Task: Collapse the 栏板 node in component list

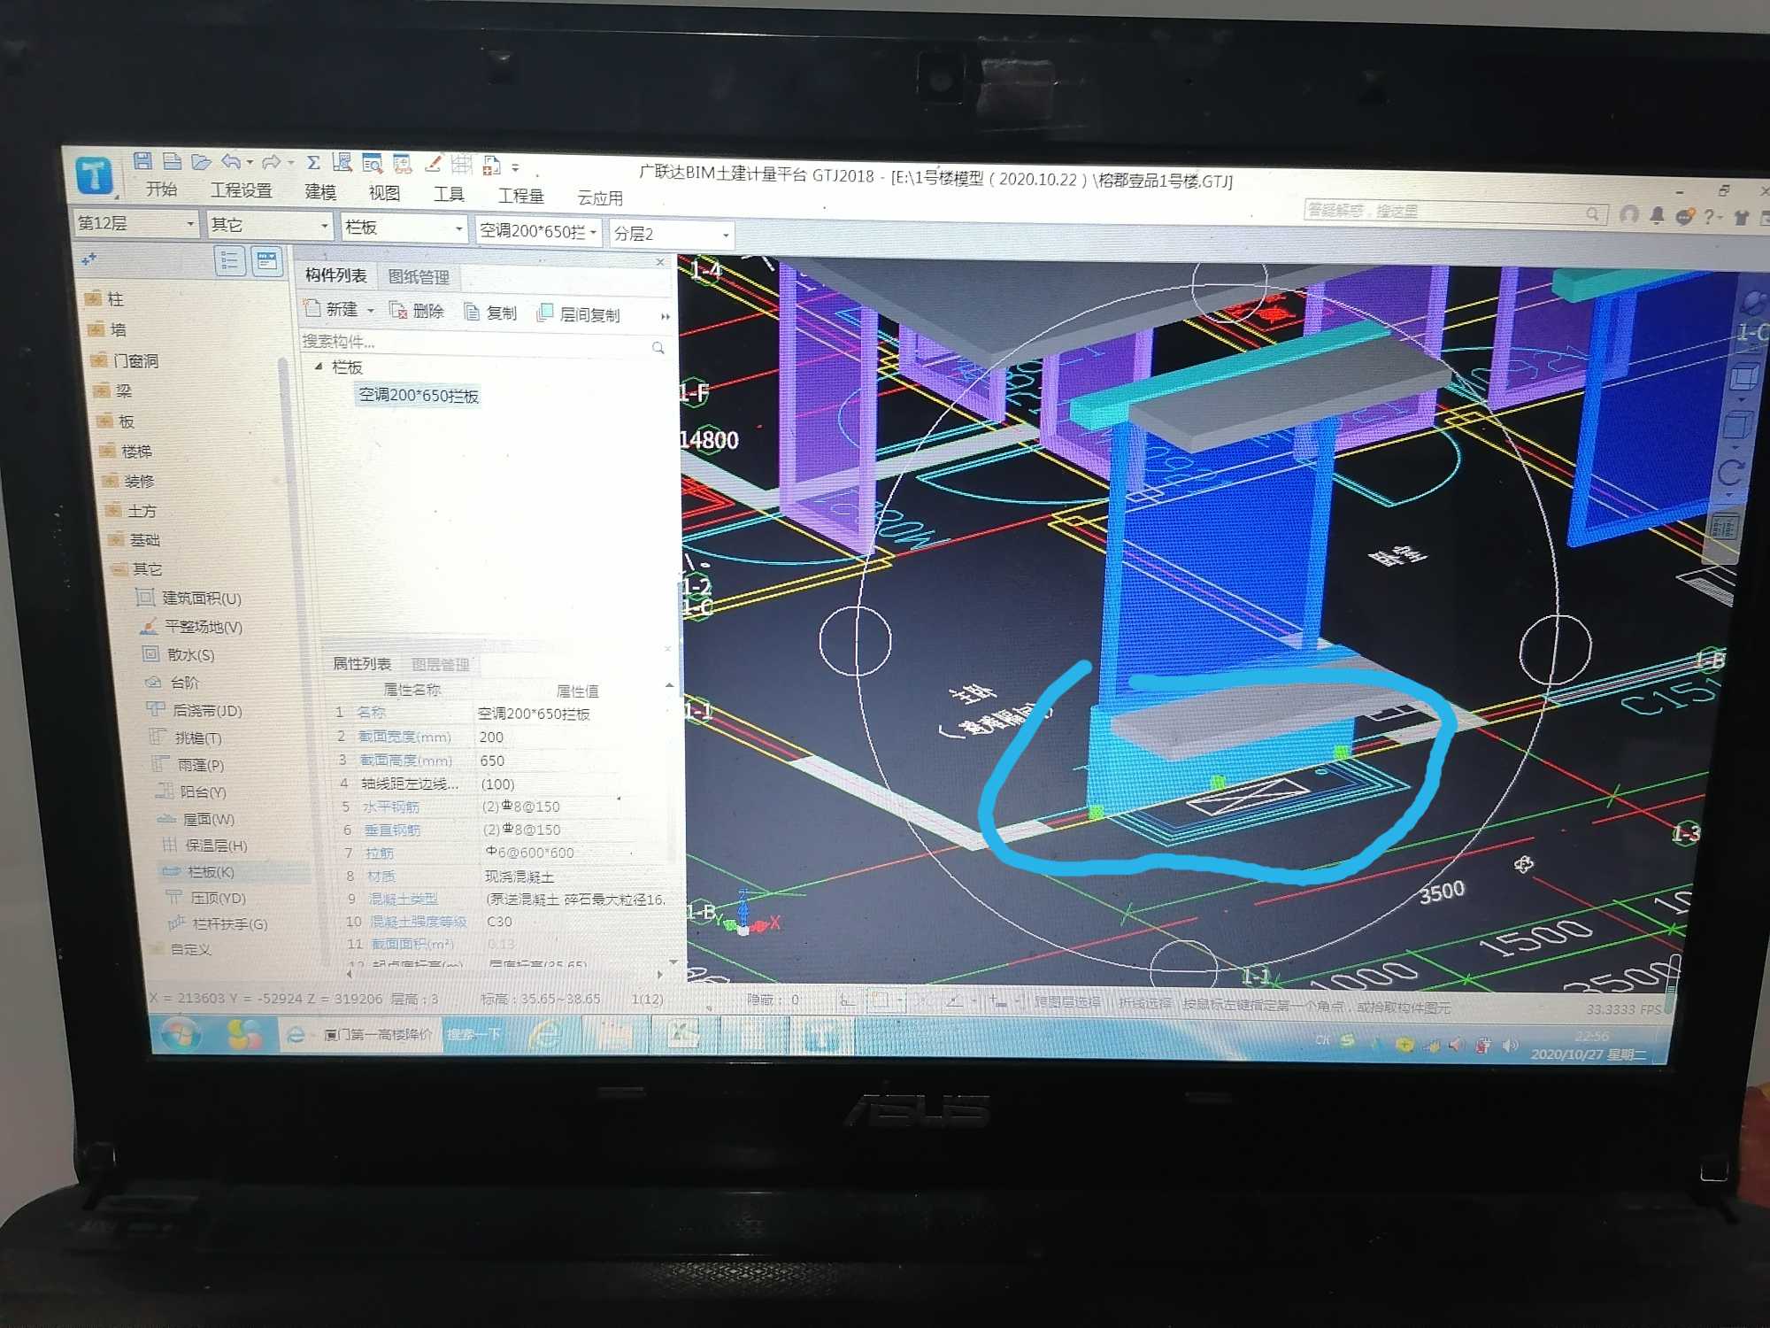Action: click(x=319, y=366)
